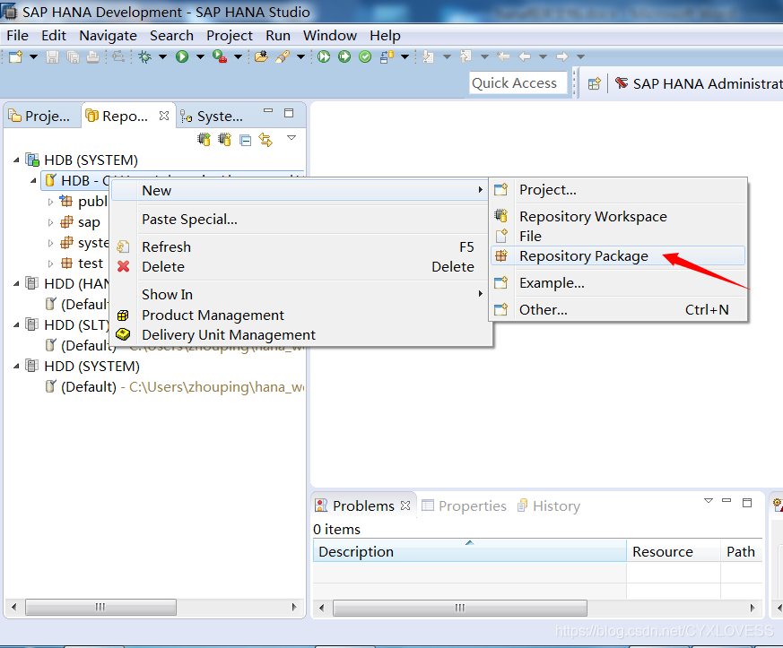The height and width of the screenshot is (648, 783).
Task: Select Other... in New submenu
Action: pyautogui.click(x=618, y=310)
